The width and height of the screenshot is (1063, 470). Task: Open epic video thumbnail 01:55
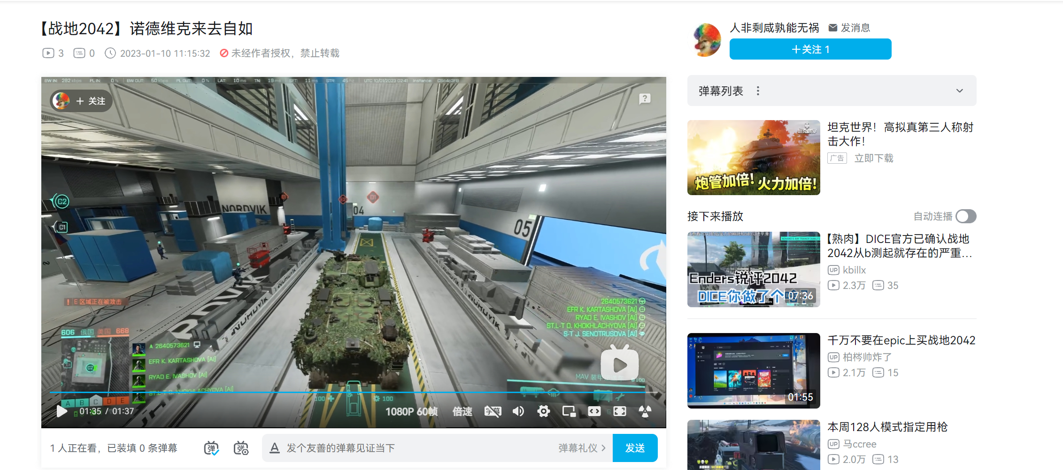(754, 371)
